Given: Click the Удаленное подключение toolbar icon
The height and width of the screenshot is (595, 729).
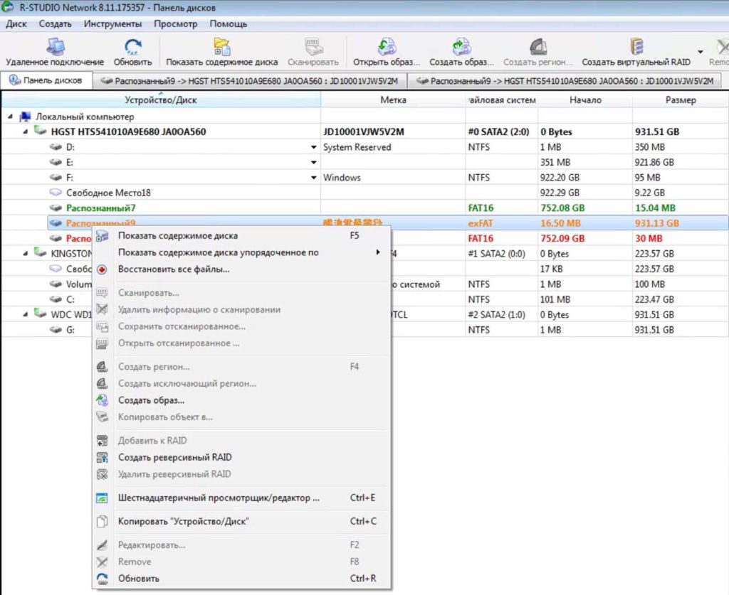Looking at the screenshot, I should point(56,47).
